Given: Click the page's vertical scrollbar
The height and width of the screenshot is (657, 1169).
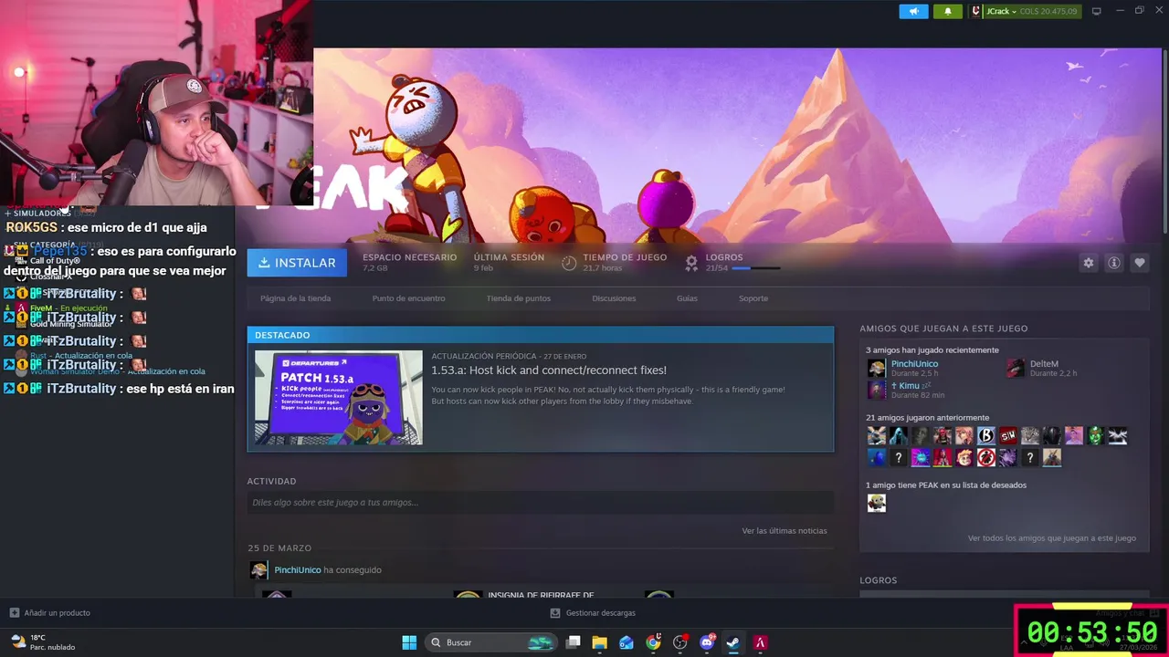Looking at the screenshot, I should 1164,141.
